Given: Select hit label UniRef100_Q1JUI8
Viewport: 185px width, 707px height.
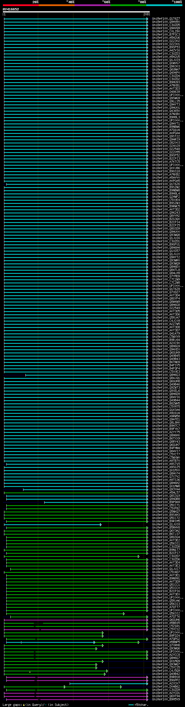Looking at the screenshot, I should click(166, 524).
